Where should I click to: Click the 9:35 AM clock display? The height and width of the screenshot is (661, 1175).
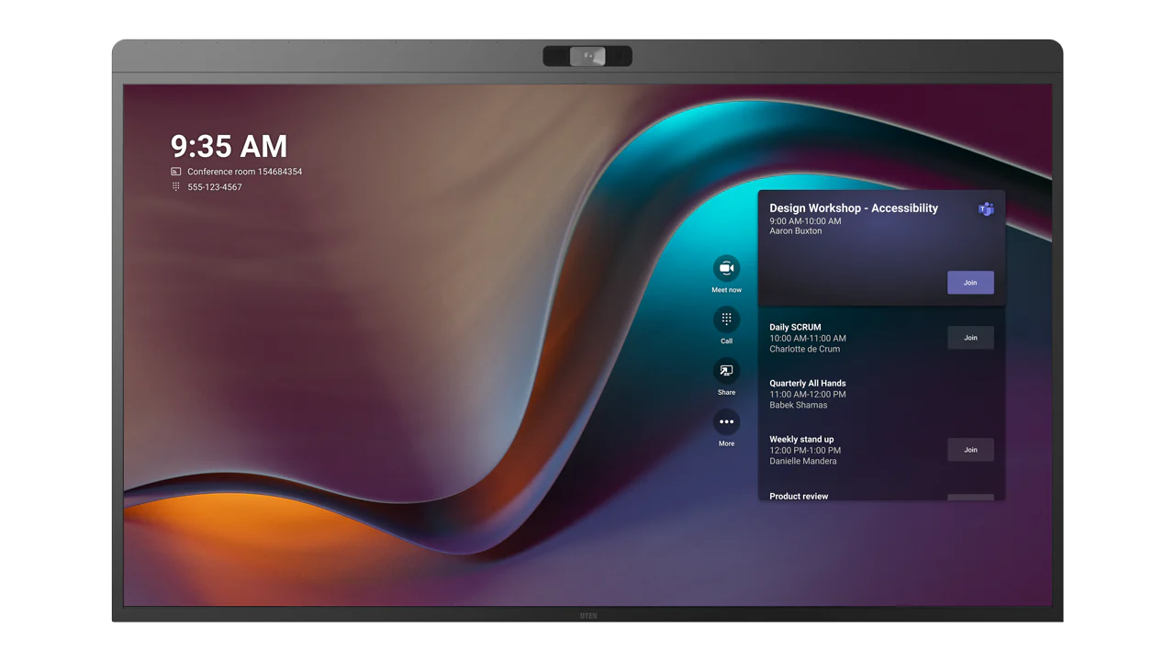[229, 146]
